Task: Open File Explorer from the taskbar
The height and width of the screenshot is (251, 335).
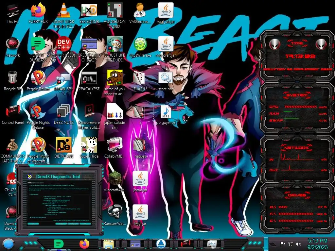Action: tap(109, 244)
